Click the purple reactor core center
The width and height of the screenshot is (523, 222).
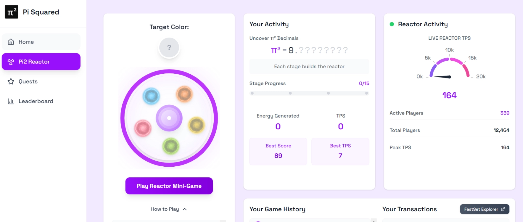coord(169,118)
